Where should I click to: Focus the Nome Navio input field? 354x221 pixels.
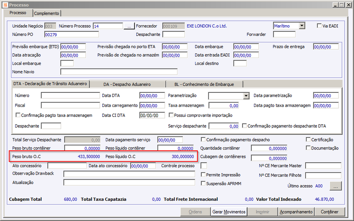119,72
